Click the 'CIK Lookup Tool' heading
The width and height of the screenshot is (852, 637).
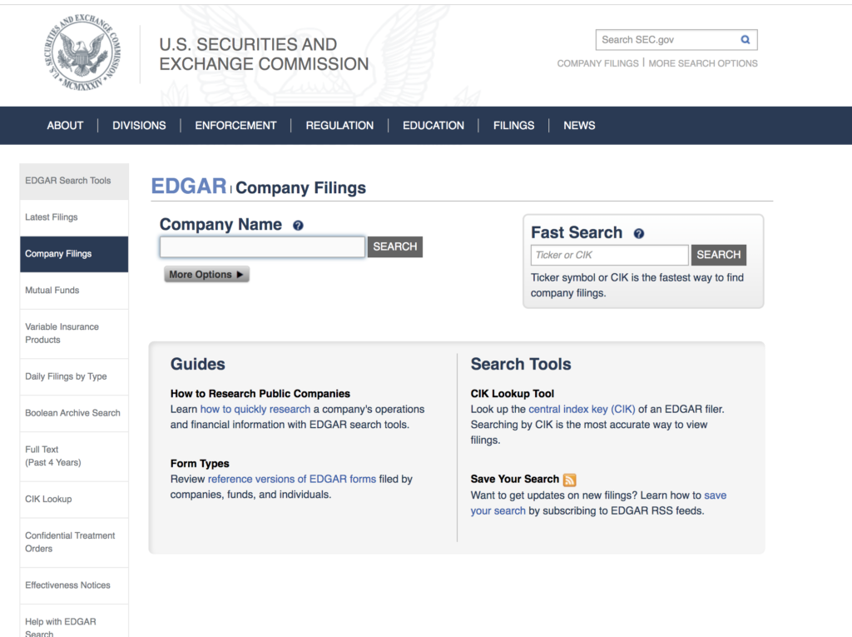513,393
